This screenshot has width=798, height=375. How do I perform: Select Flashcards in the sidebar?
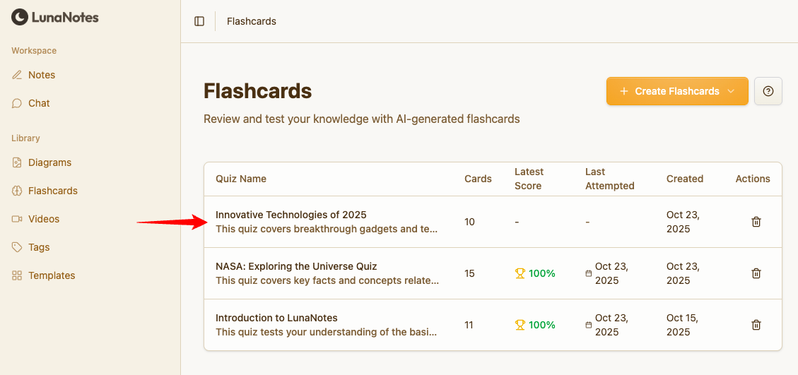point(52,191)
